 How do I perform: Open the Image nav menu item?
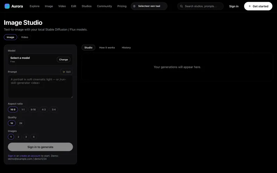click(49, 6)
